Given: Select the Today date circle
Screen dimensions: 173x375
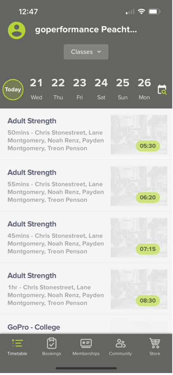Looking at the screenshot, I should click(13, 90).
